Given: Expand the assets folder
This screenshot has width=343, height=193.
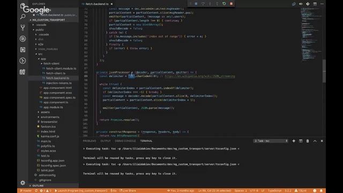Looking at the screenshot, I should 45,112.
